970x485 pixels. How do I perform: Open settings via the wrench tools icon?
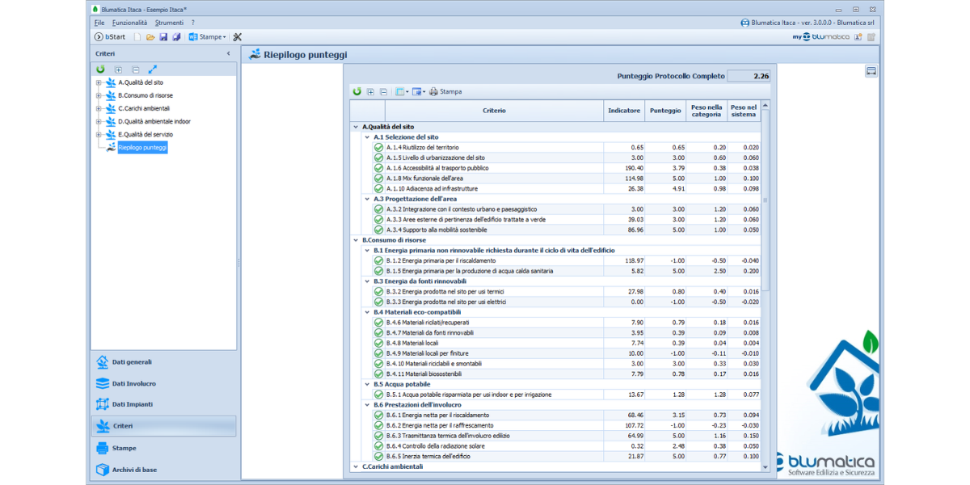click(x=238, y=37)
